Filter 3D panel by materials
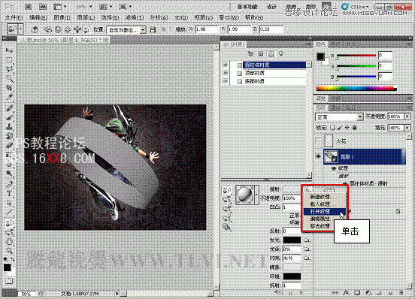The width and height of the screenshot is (415, 299). 271,54
